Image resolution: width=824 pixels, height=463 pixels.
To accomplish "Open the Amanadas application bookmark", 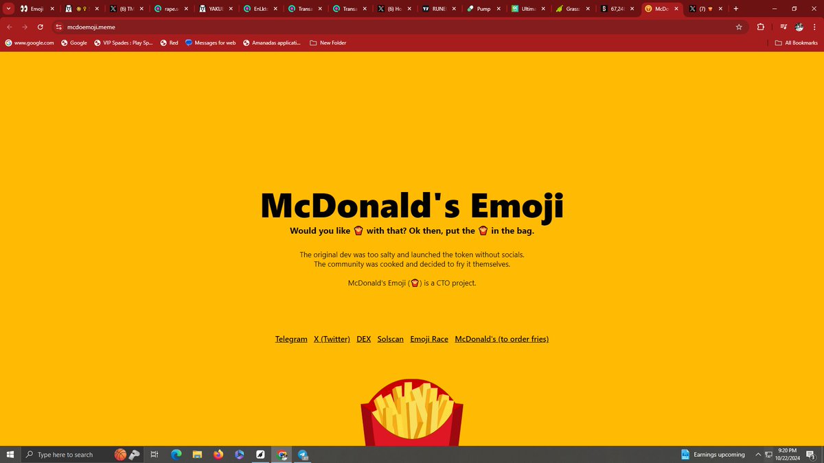I will tap(271, 43).
